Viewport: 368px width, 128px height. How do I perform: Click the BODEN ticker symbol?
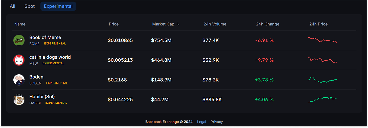coord(35,83)
